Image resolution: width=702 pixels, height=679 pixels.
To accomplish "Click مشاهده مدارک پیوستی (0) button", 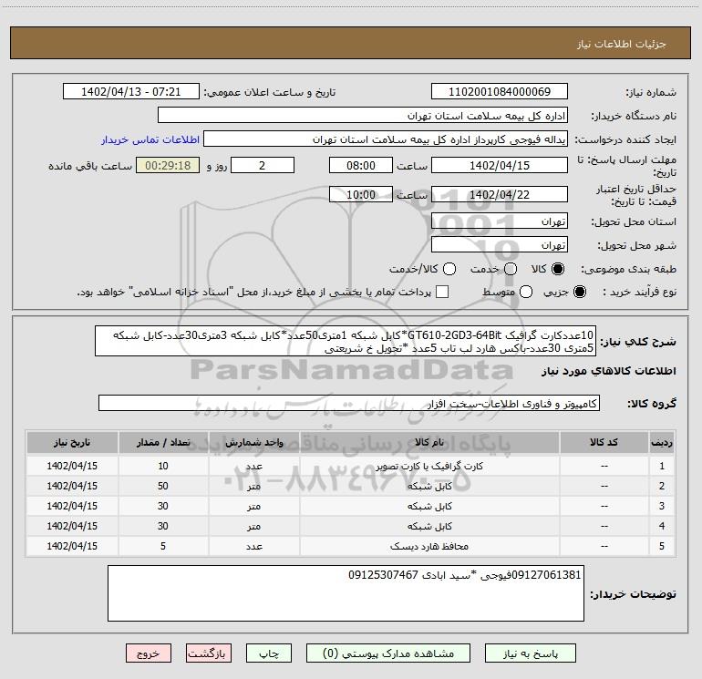I will tap(388, 653).
